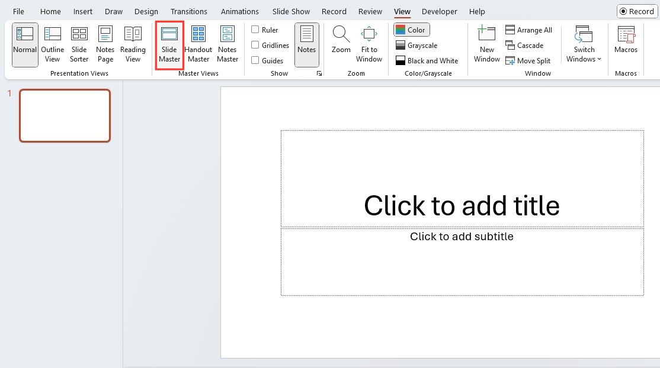Switch to the Insert tab
The width and height of the screenshot is (660, 368).
[82, 11]
